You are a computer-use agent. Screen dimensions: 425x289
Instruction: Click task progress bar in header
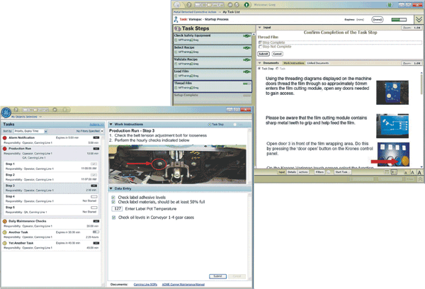pos(399,20)
